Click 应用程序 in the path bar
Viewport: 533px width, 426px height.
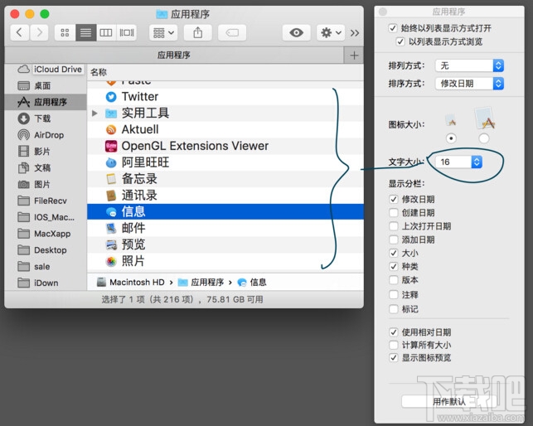[201, 282]
